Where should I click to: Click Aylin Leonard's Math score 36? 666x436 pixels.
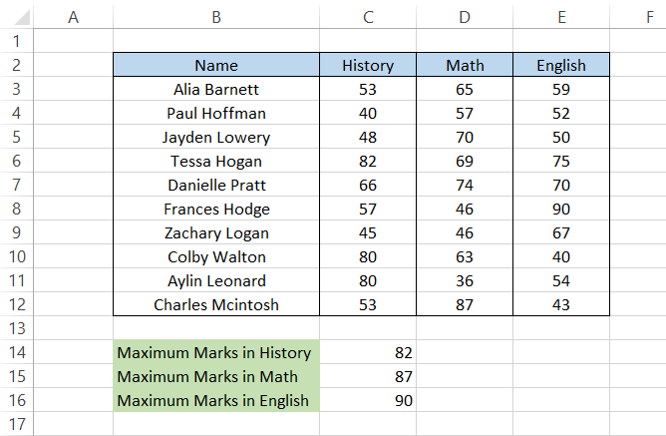pyautogui.click(x=465, y=280)
